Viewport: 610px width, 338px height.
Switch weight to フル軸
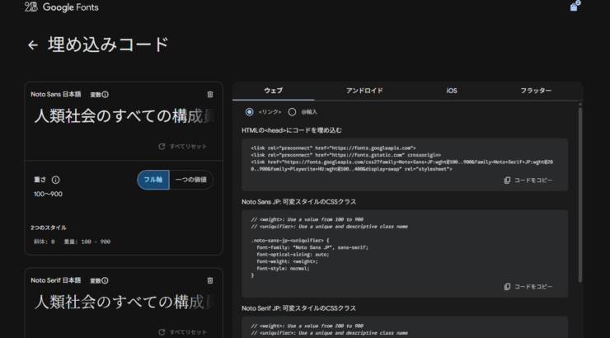pyautogui.click(x=153, y=180)
